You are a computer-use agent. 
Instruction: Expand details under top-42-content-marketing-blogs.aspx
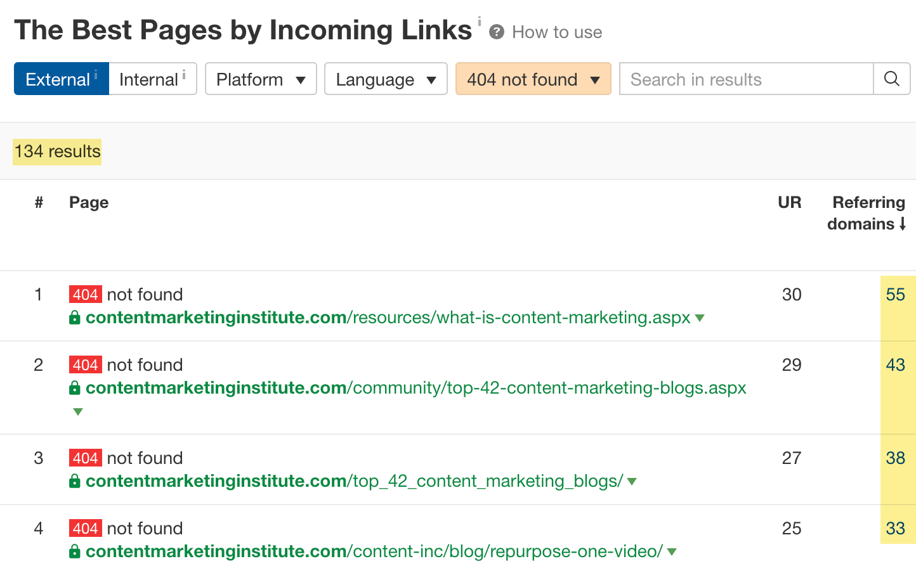pos(77,411)
